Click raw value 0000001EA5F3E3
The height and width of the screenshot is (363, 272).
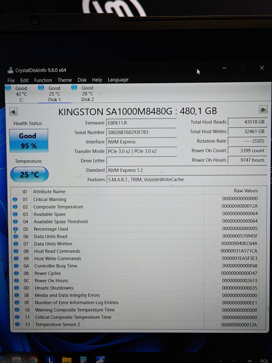[240, 258]
